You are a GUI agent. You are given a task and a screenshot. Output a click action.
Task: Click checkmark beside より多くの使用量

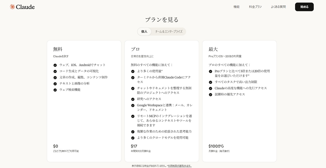[133, 71]
